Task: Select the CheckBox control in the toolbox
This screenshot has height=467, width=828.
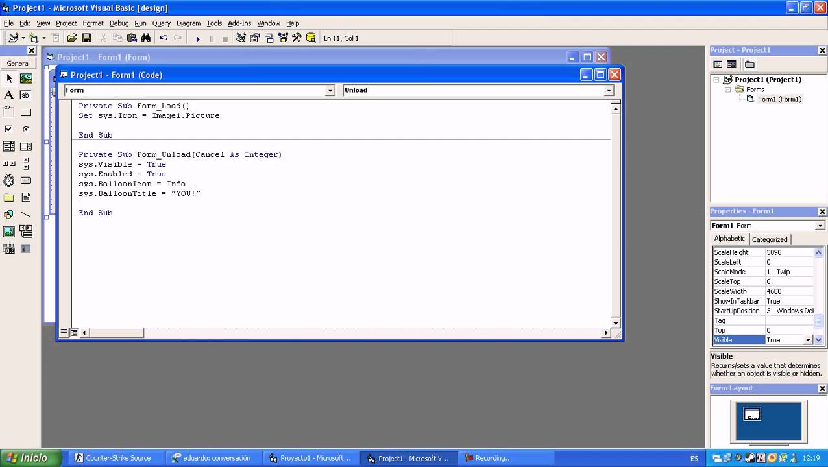Action: point(9,129)
